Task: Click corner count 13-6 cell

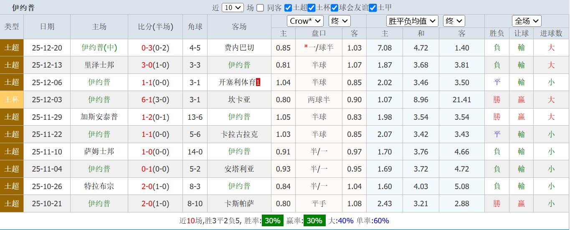Action: (x=195, y=117)
